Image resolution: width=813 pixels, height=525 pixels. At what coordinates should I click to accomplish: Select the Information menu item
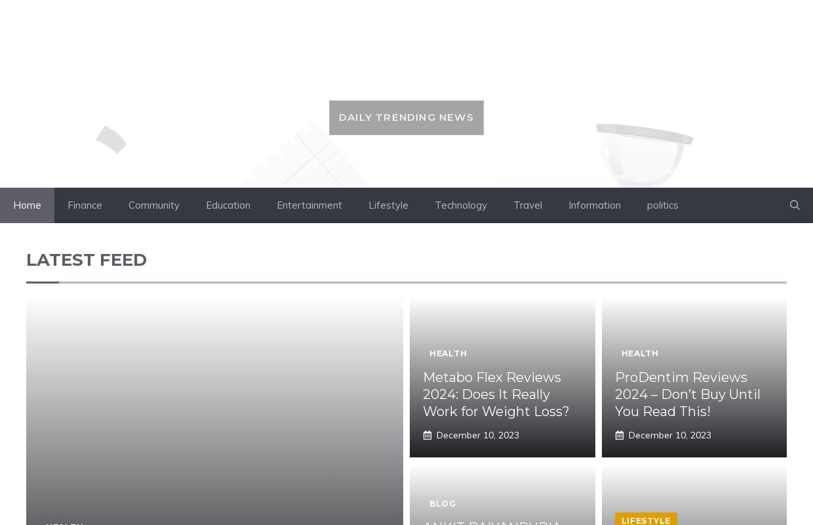tap(595, 205)
